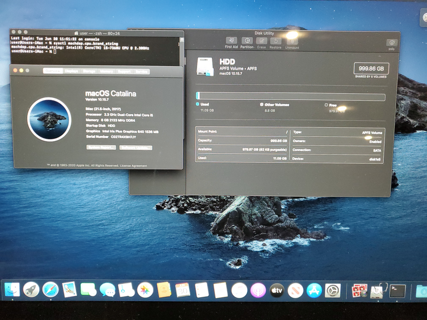This screenshot has width=427, height=320.
Task: Click Terminal icon in the Dock
Action: tap(398, 291)
